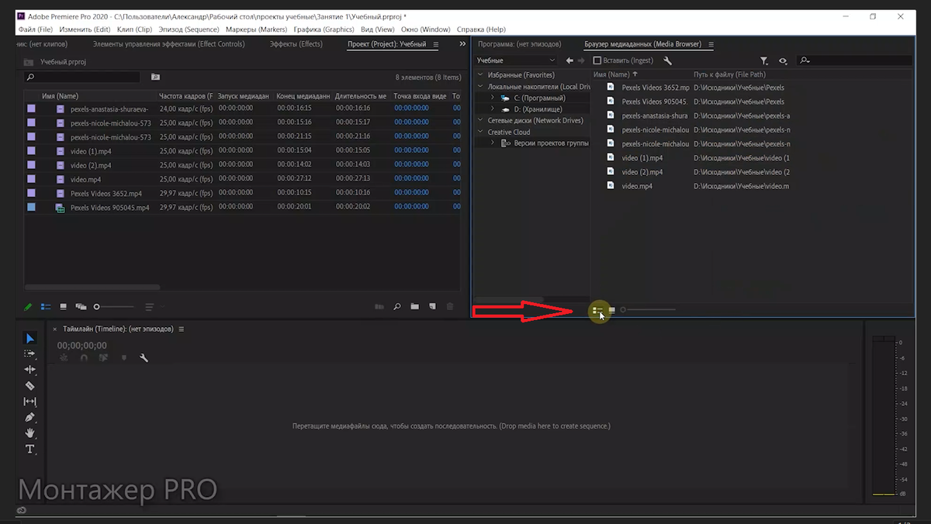Switch to the Программа (Program) tab
This screenshot has width=931, height=524.
[x=519, y=44]
